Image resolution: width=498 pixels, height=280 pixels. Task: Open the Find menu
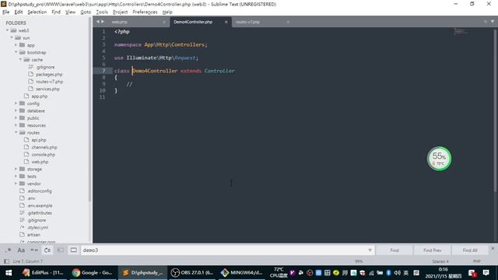(x=56, y=12)
